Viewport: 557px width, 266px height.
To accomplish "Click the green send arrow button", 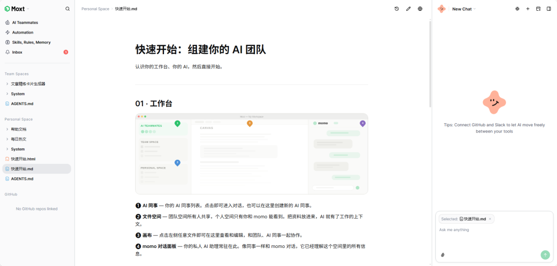I will (545, 255).
